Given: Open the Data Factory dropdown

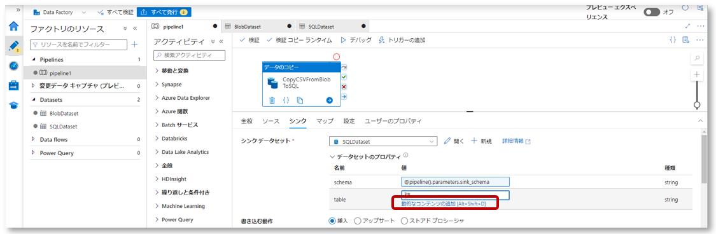Looking at the screenshot, I should pos(60,12).
